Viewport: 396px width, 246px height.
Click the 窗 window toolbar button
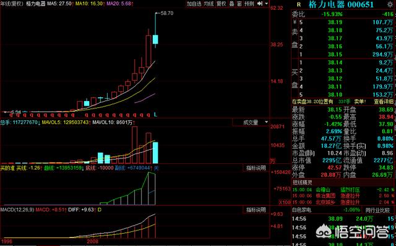coord(239,4)
